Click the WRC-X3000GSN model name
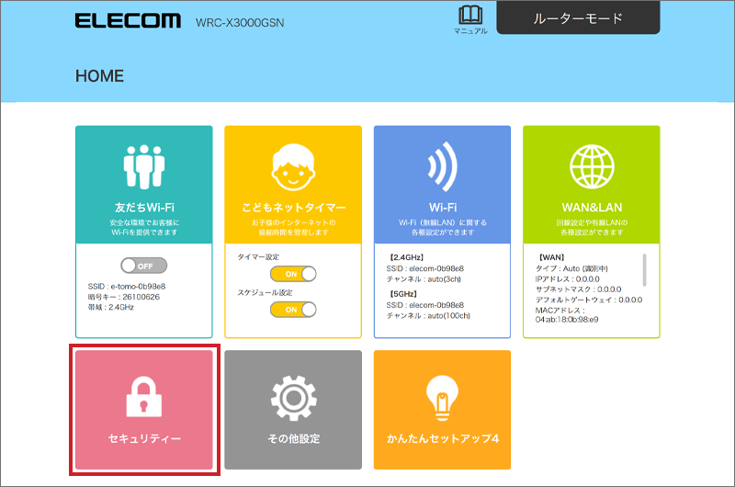Screen dimensions: 735x487 [x=240, y=23]
